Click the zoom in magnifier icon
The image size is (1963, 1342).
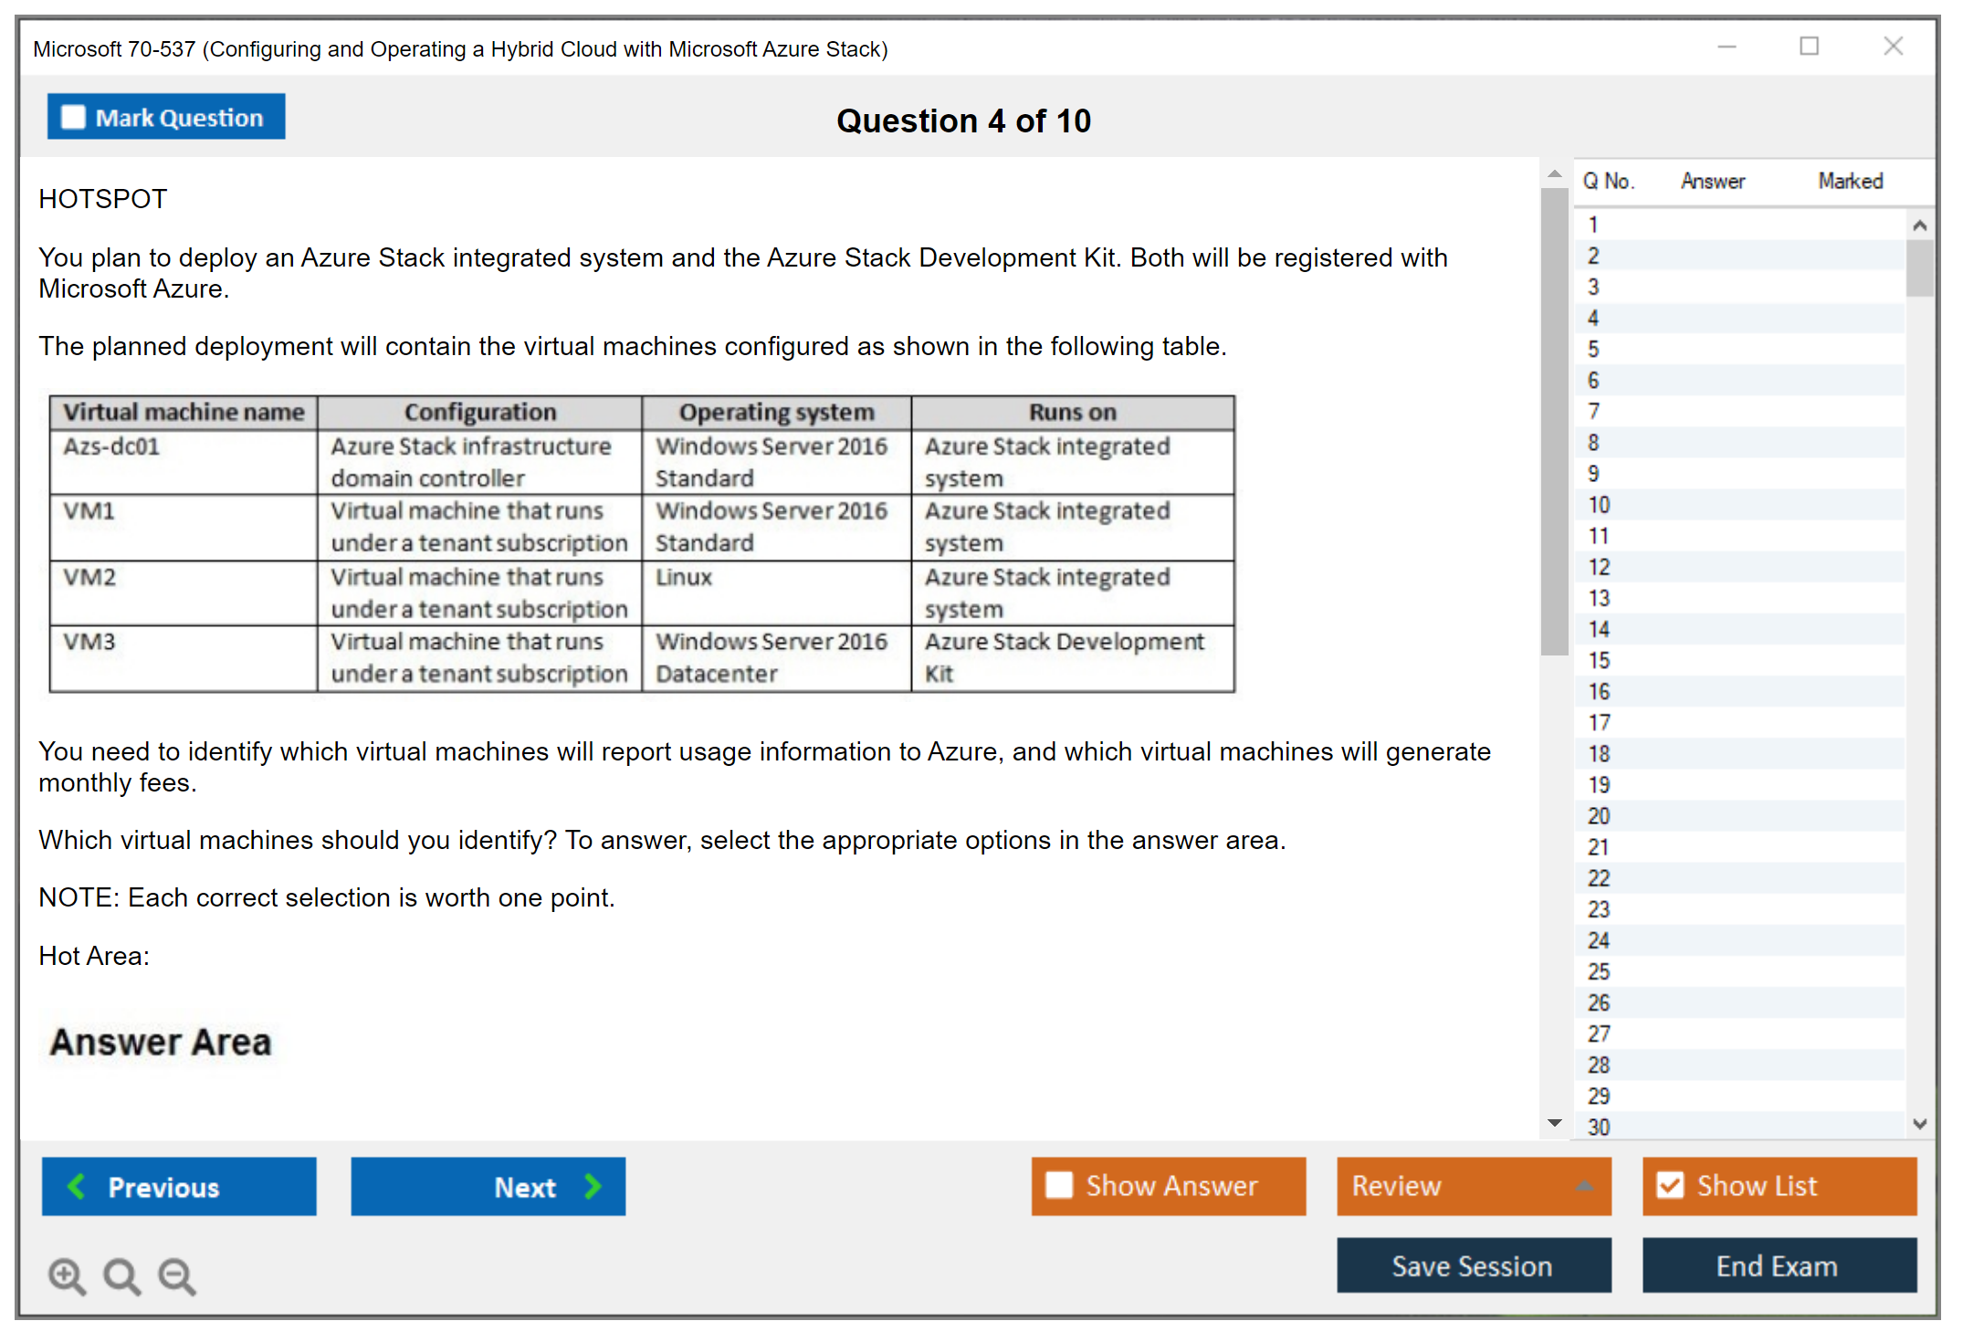(67, 1275)
